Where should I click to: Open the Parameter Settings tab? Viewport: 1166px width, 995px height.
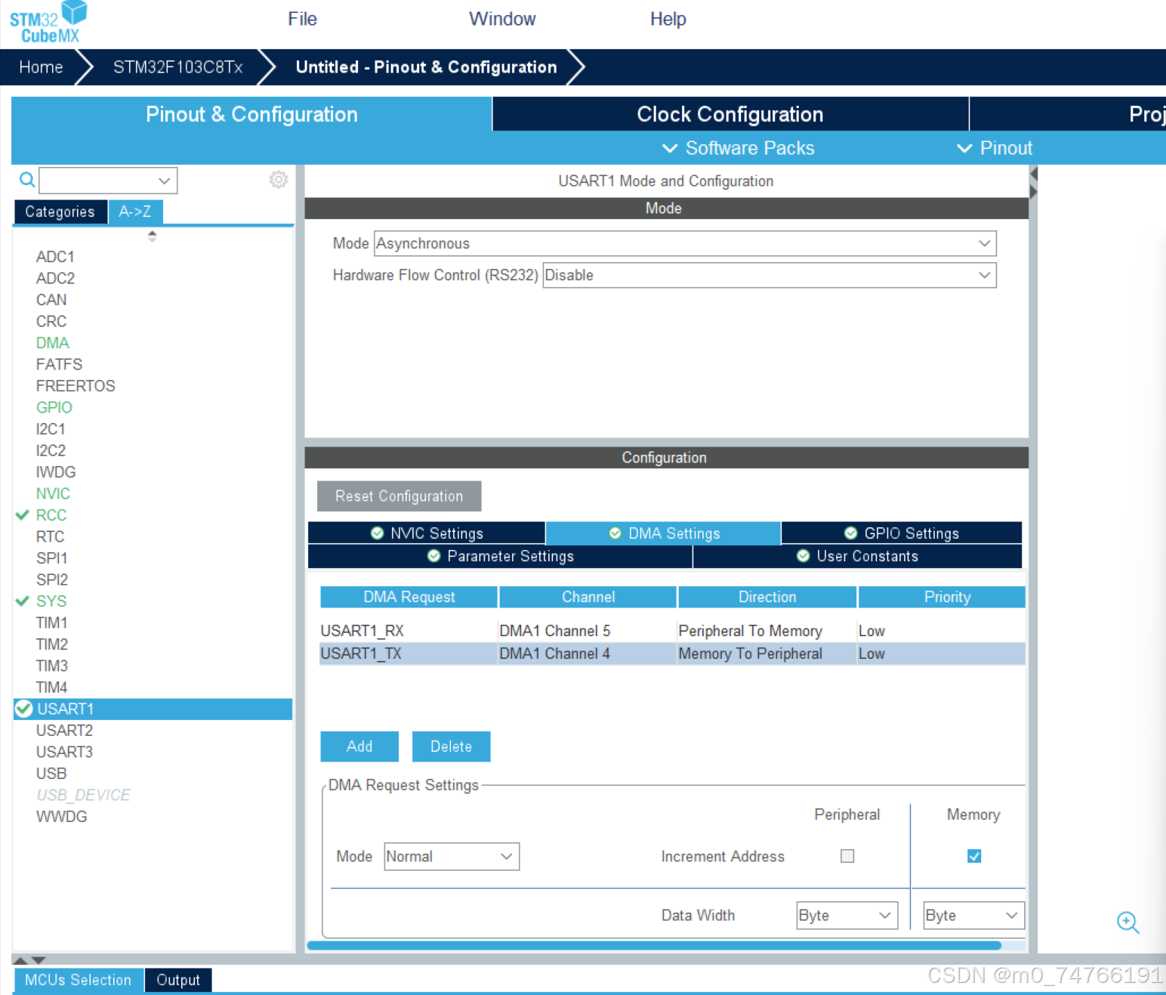pos(500,556)
